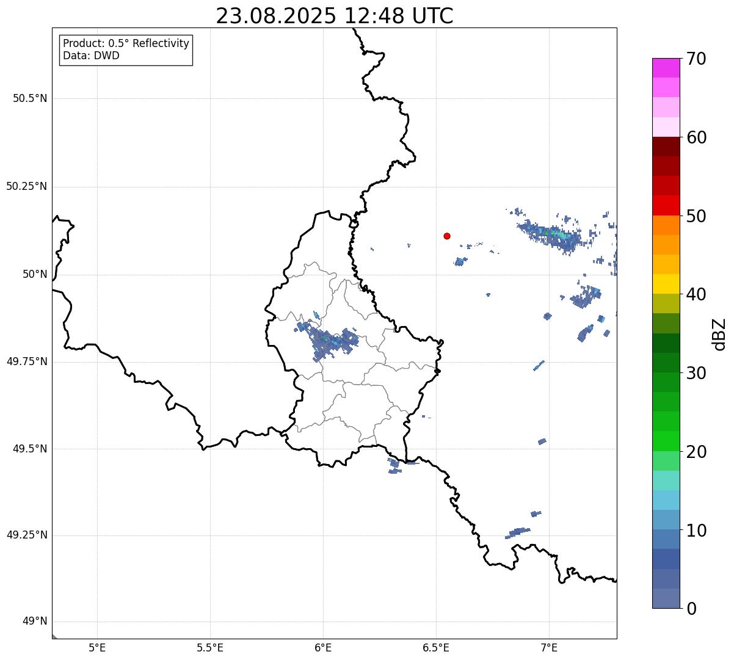
Task: Click the magenta top colorbar segment
Action: (666, 68)
